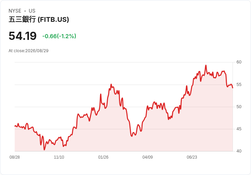
Task: Click the 60 price axis label
Action: 239,62
